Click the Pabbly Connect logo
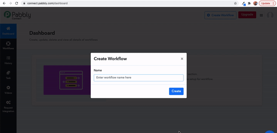Screen dimensions: 277x133 click(17, 15)
